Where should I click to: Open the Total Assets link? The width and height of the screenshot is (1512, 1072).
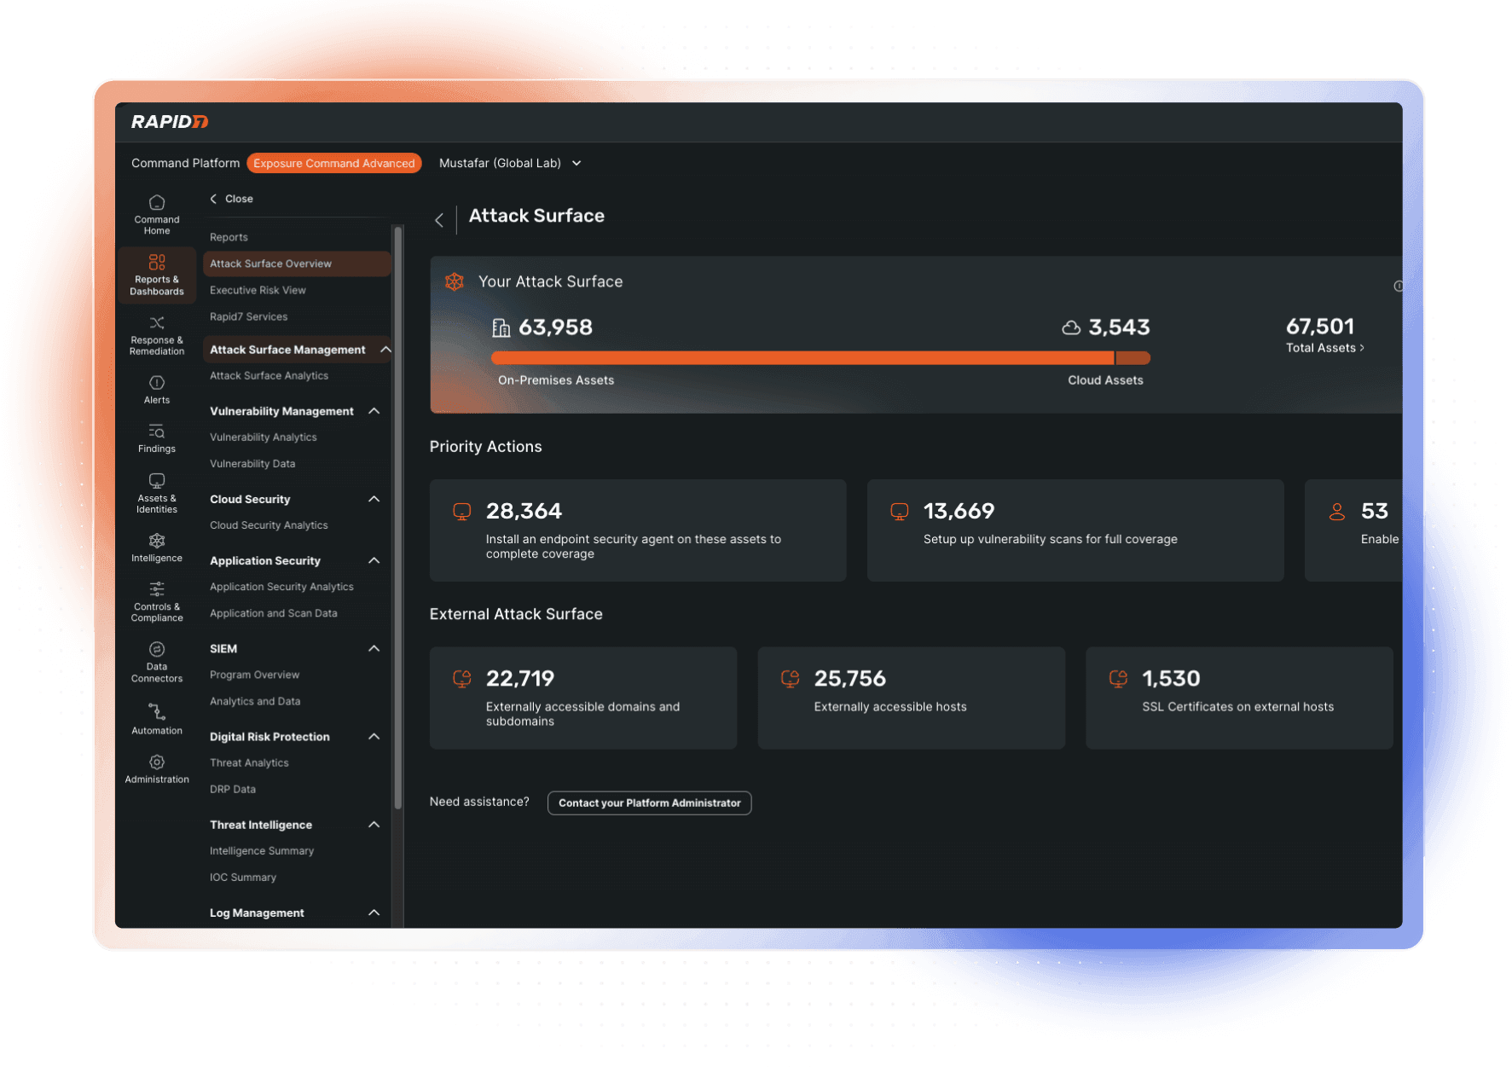[x=1324, y=348]
